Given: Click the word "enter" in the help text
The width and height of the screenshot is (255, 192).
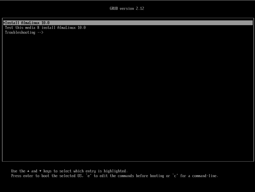Looking at the screenshot, I should 28,176.
